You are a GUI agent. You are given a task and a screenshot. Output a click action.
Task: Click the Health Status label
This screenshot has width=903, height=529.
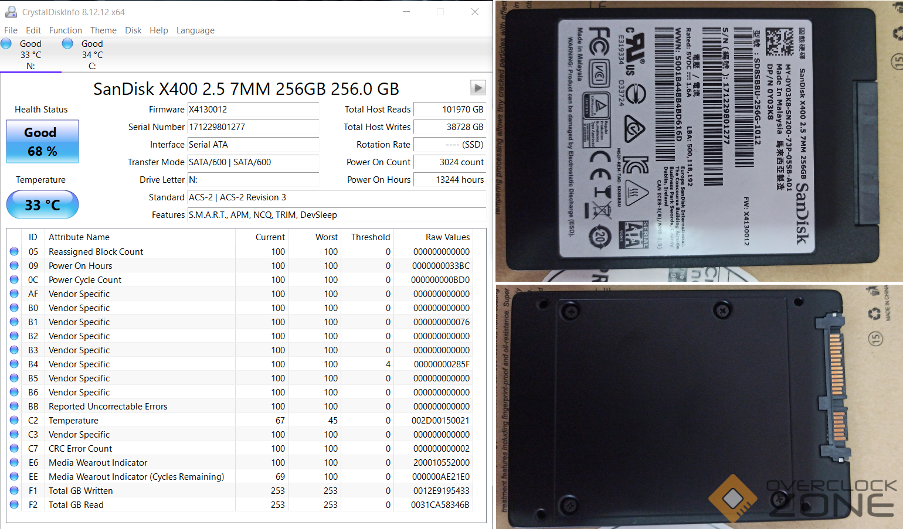click(x=41, y=110)
